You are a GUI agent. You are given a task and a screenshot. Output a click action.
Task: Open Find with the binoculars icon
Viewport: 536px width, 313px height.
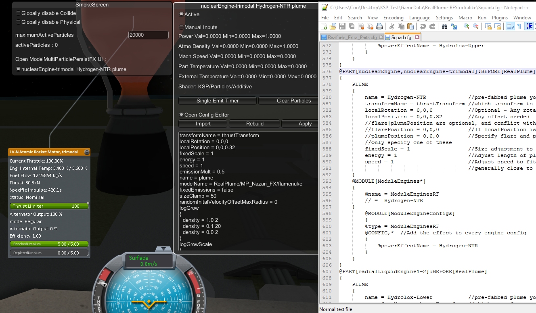(444, 26)
